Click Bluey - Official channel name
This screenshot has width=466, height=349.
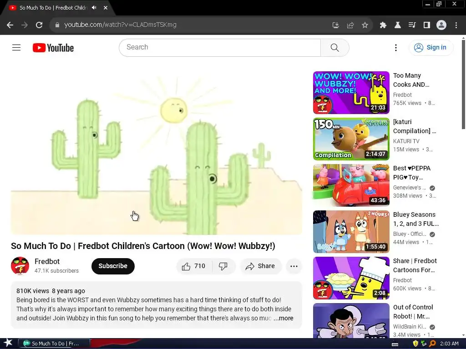coord(410,234)
